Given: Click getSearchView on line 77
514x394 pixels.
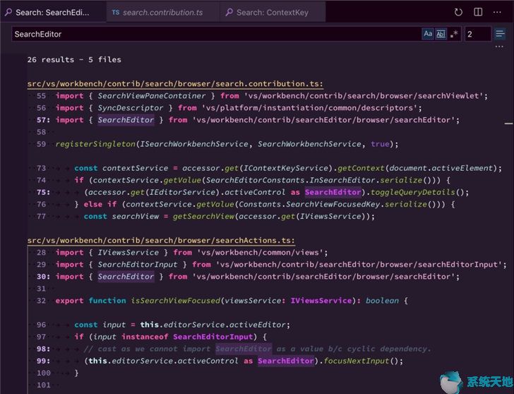Looking at the screenshot, I should pyautogui.click(x=203, y=216).
